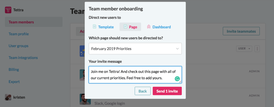Click the Dashboard house icon
The image size is (274, 107).
coord(149,27)
